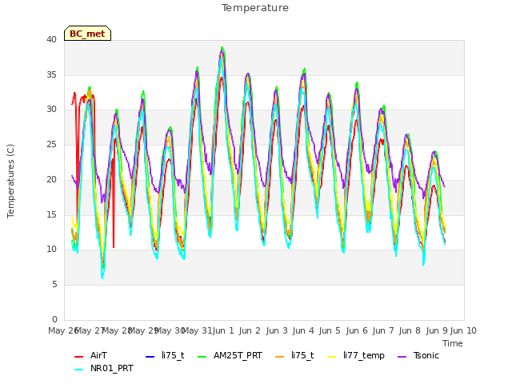
Task: Click the 20 y-axis tick label
Action: point(51,179)
